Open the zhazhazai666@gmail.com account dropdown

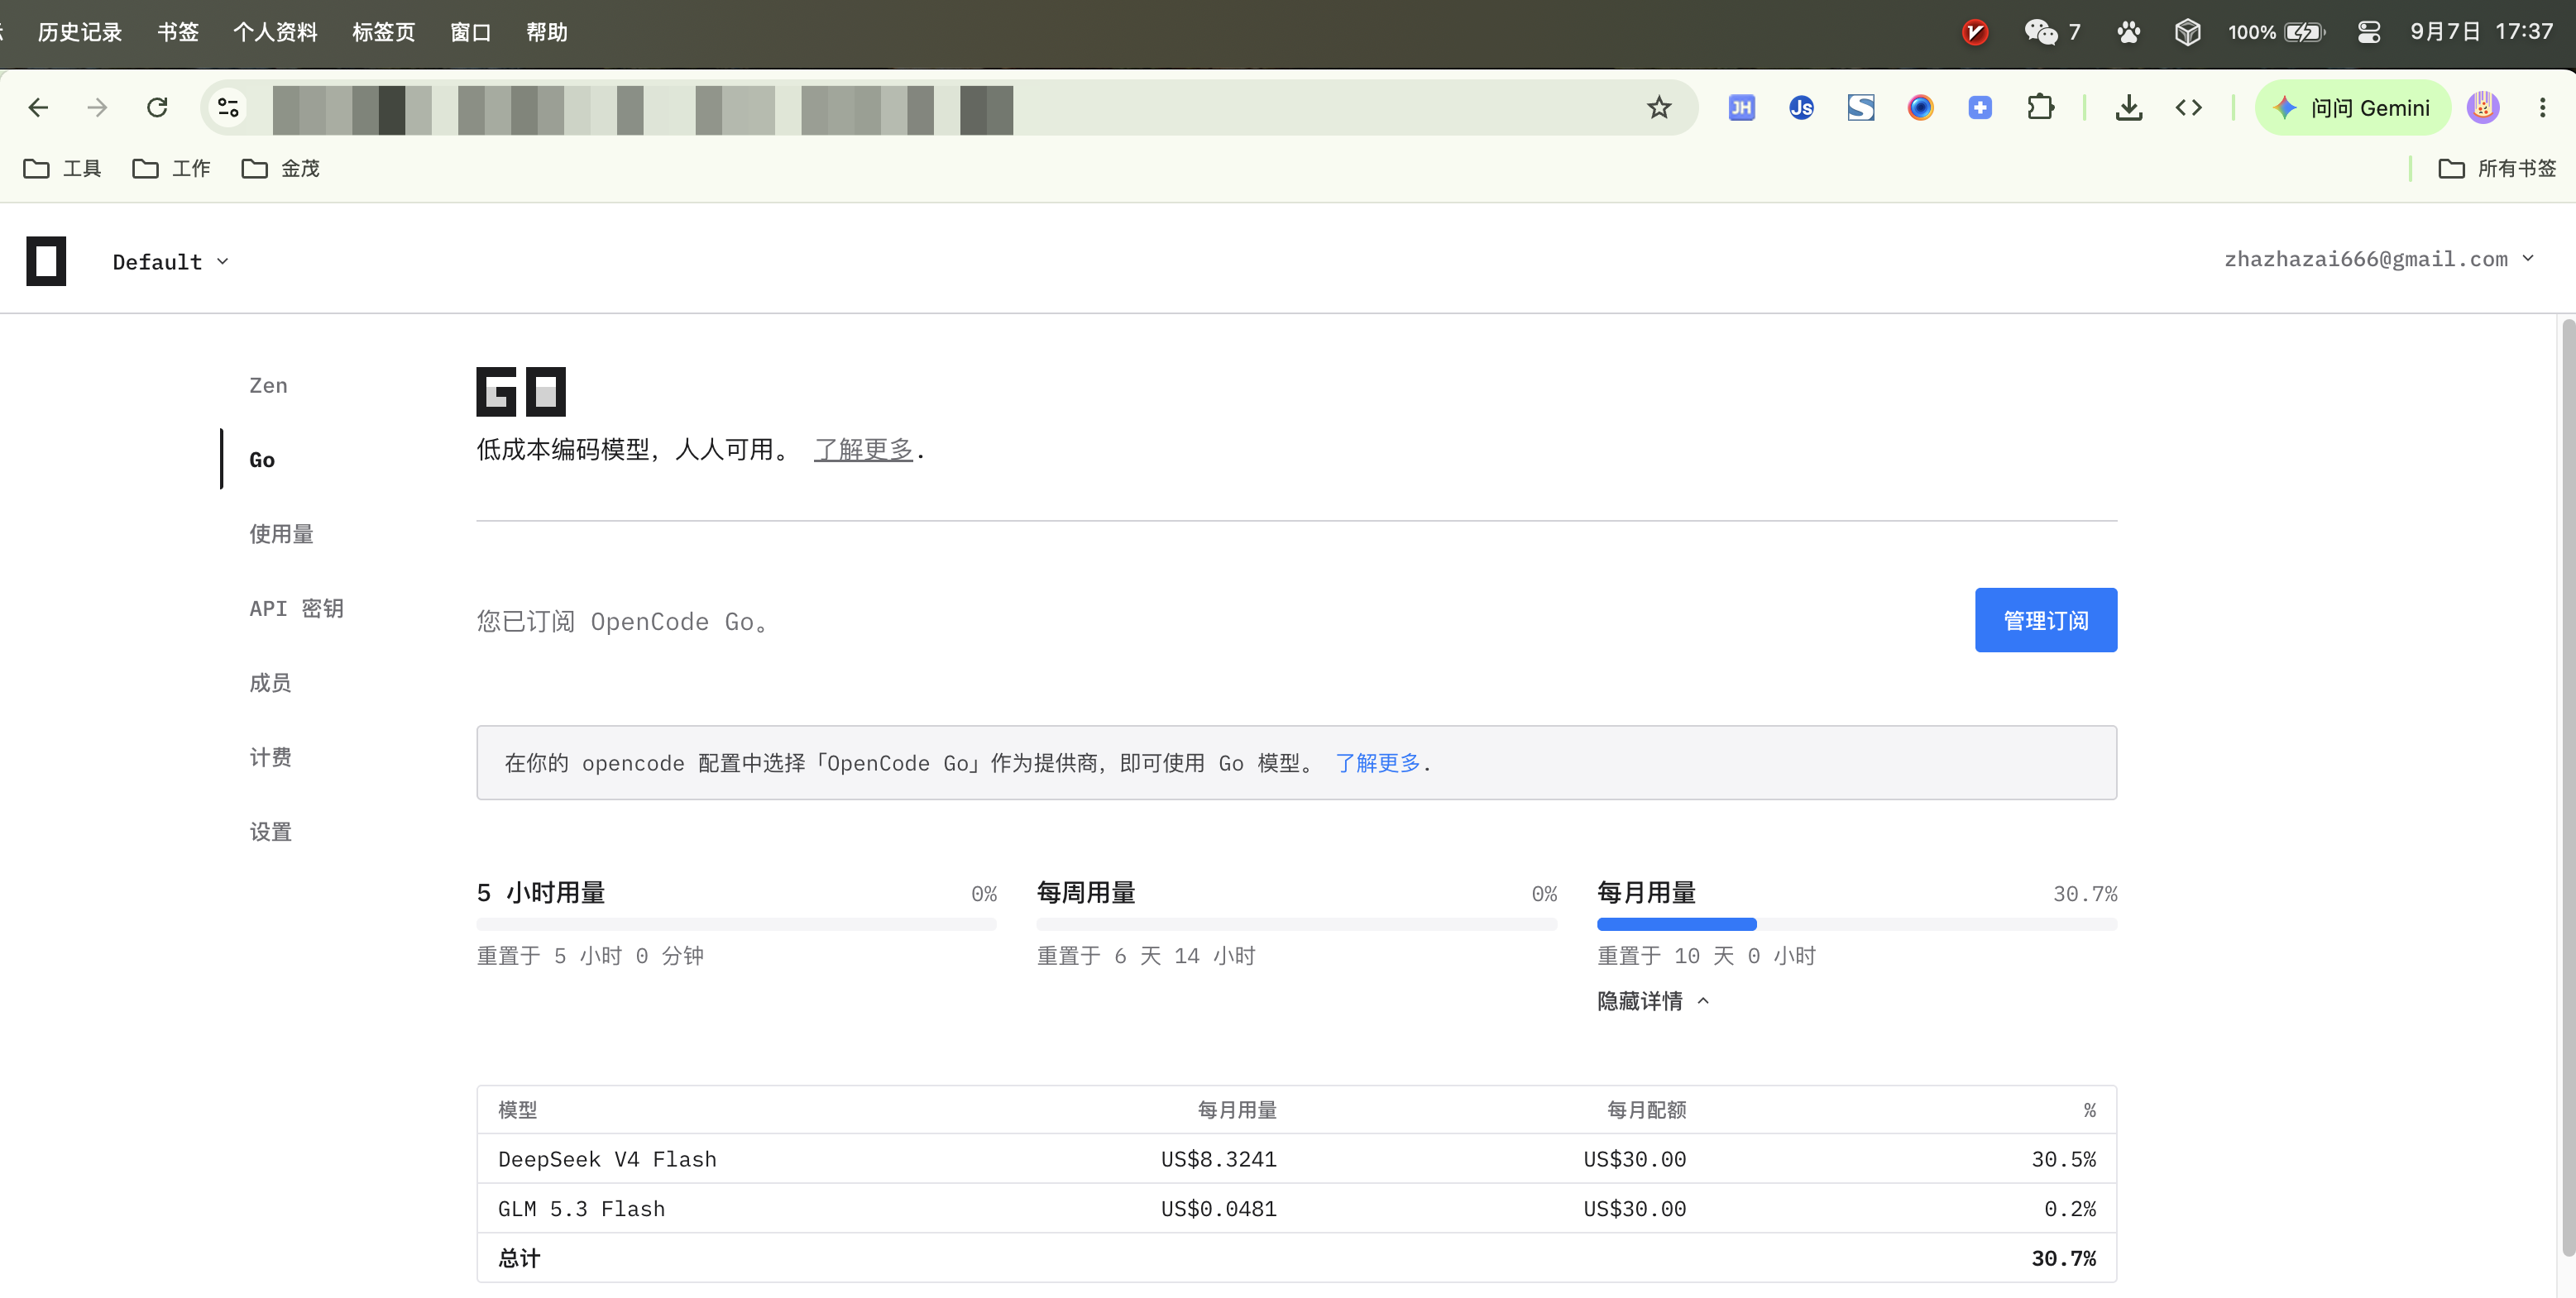2379,260
